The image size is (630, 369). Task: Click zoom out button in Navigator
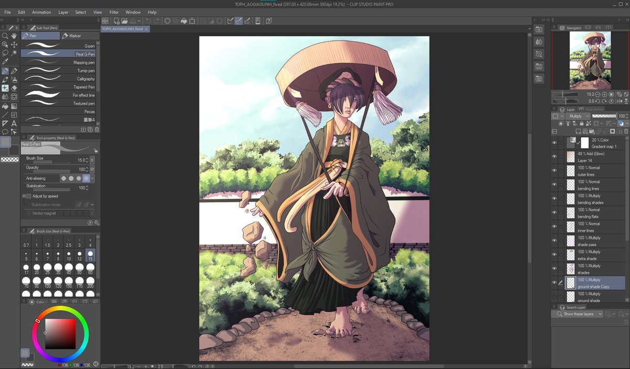coord(598,94)
